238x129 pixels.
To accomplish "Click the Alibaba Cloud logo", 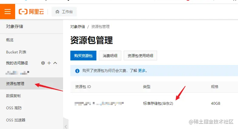I will 31,12.
